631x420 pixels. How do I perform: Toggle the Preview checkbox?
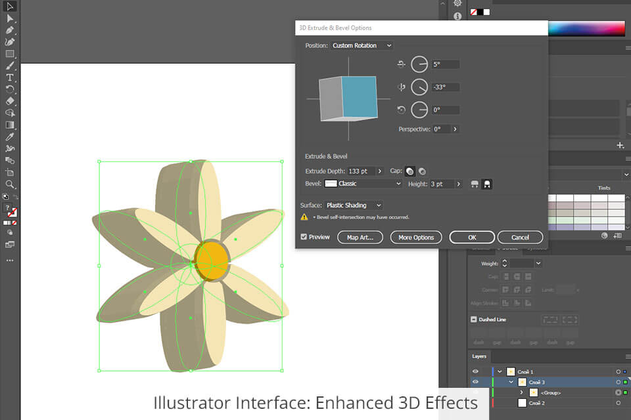(304, 237)
